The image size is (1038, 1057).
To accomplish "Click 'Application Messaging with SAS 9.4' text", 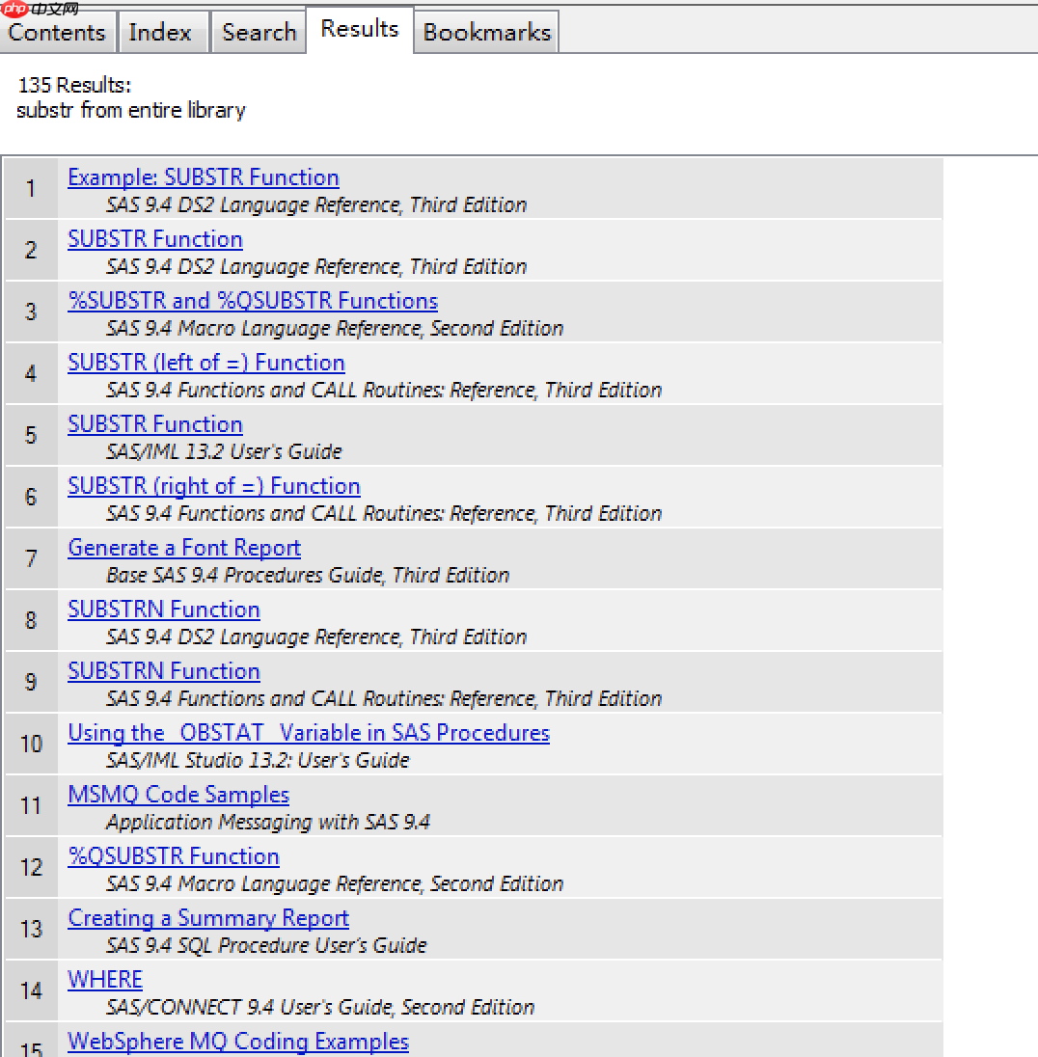I will [268, 822].
